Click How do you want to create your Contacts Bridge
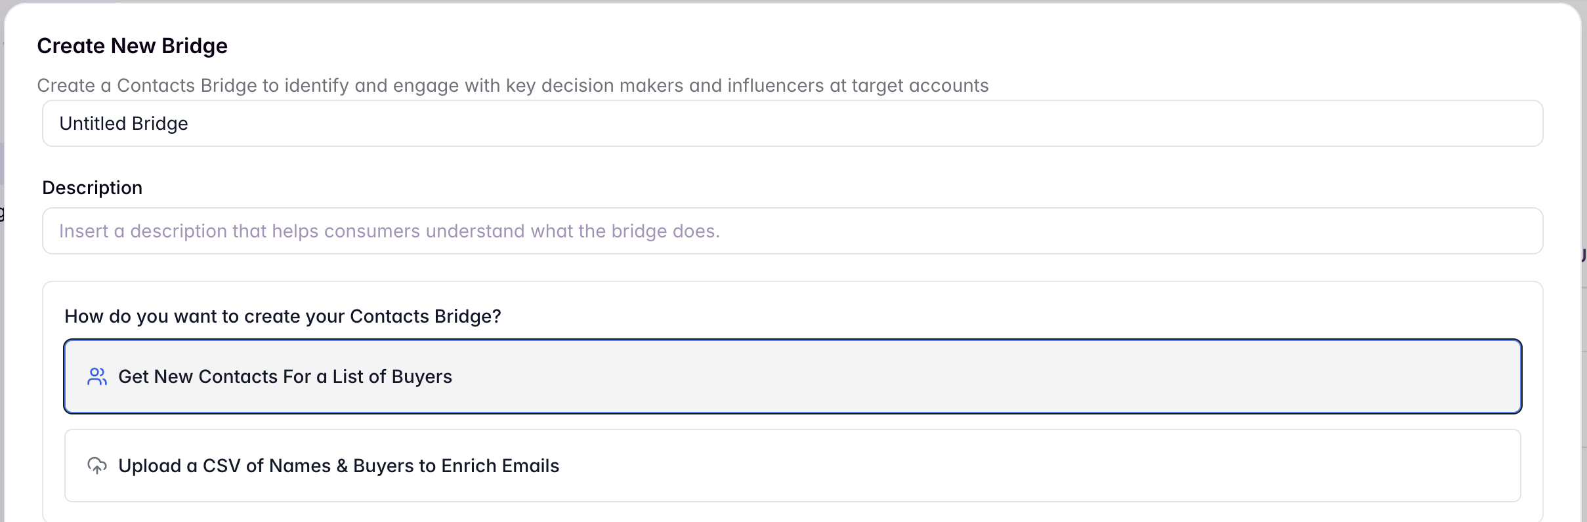The height and width of the screenshot is (522, 1587). [282, 316]
